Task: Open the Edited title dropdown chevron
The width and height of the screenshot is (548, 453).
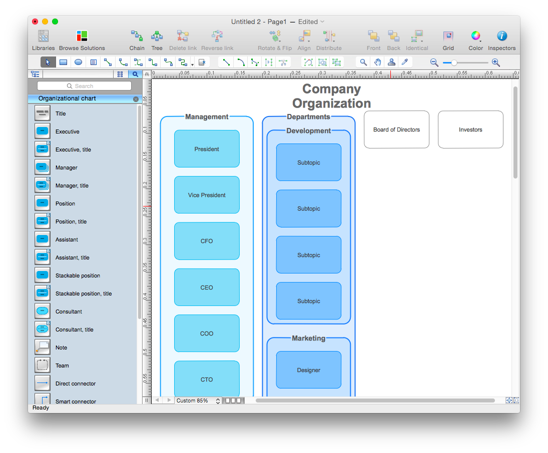Action: tap(322, 21)
